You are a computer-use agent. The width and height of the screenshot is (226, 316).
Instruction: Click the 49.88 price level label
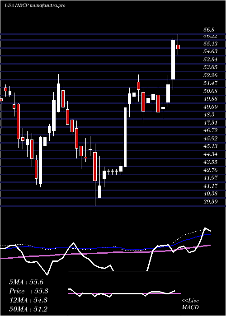click(x=210, y=99)
